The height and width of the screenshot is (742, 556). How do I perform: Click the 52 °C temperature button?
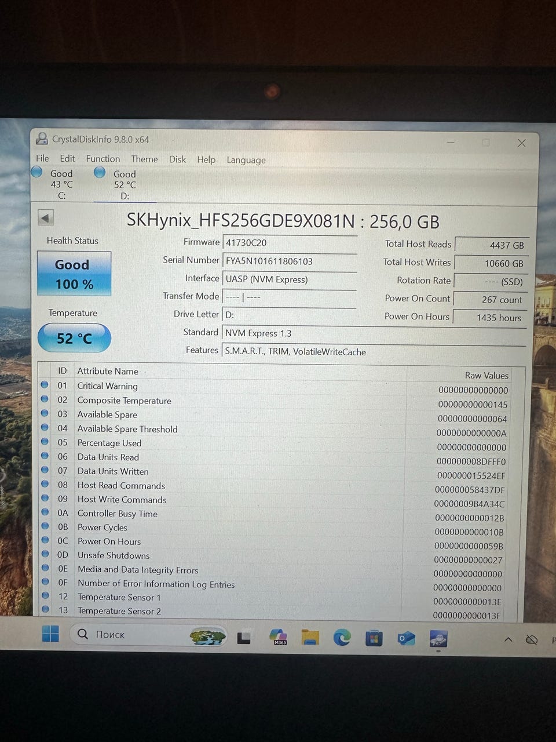74,338
